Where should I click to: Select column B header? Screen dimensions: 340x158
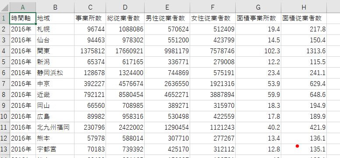(55, 7)
